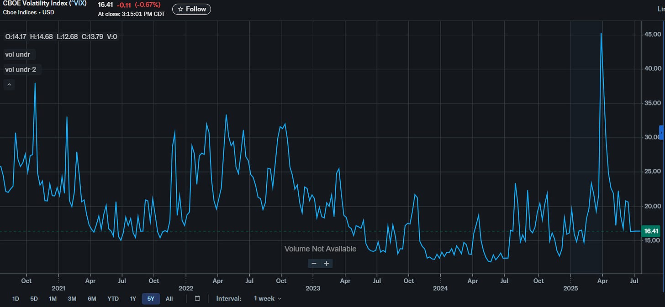Switch to the 1M range
Screen dimensions: 665x307
coord(53,299)
